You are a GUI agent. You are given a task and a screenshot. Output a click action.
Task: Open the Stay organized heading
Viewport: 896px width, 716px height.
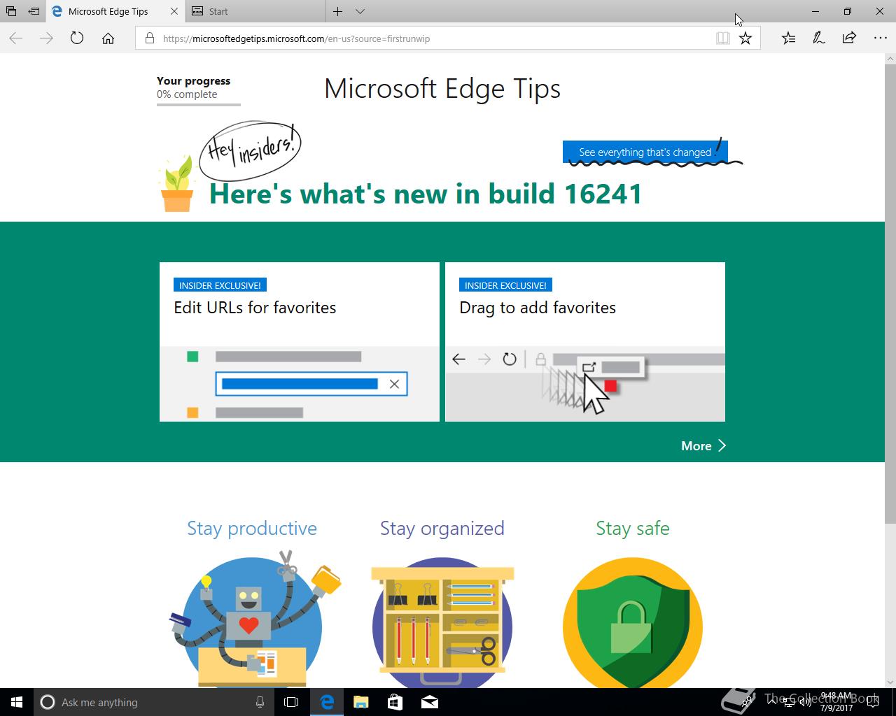click(442, 528)
